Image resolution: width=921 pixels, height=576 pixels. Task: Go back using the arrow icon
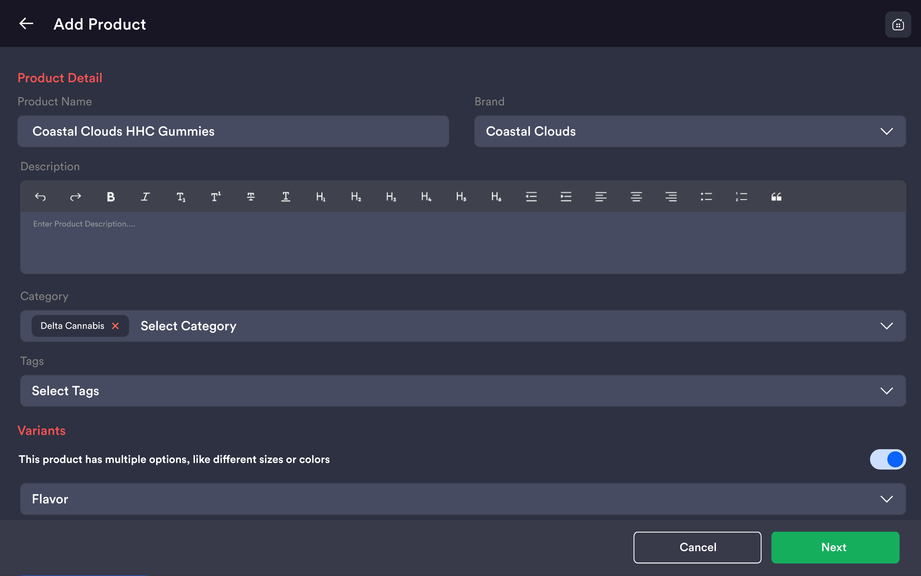coord(26,24)
